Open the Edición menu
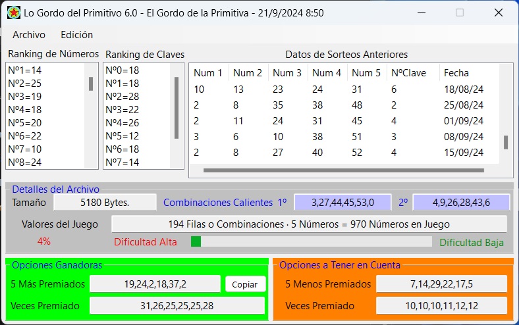The width and height of the screenshot is (519, 325). point(76,35)
